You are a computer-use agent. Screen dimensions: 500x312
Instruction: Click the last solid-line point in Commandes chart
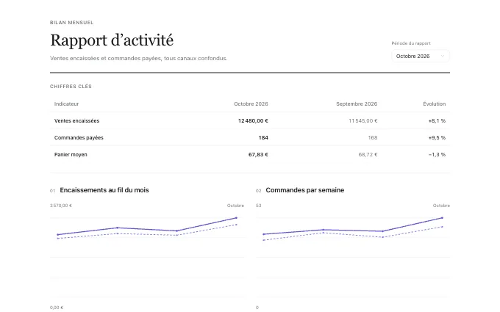pos(442,218)
